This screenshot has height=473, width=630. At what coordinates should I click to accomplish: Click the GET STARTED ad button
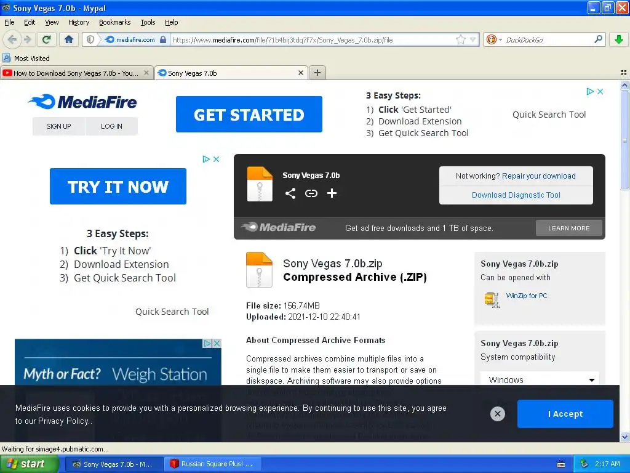pos(249,114)
